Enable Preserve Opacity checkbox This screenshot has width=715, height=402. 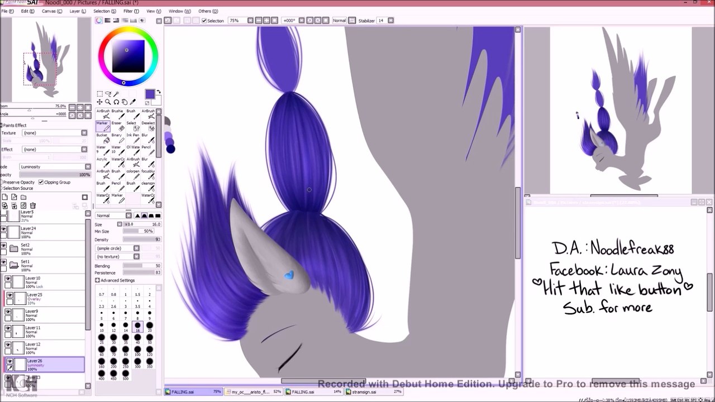coord(2,182)
